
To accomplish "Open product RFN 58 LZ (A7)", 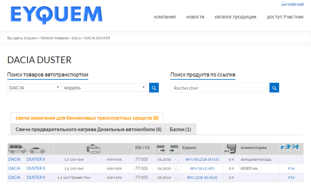I will (x=202, y=169).
